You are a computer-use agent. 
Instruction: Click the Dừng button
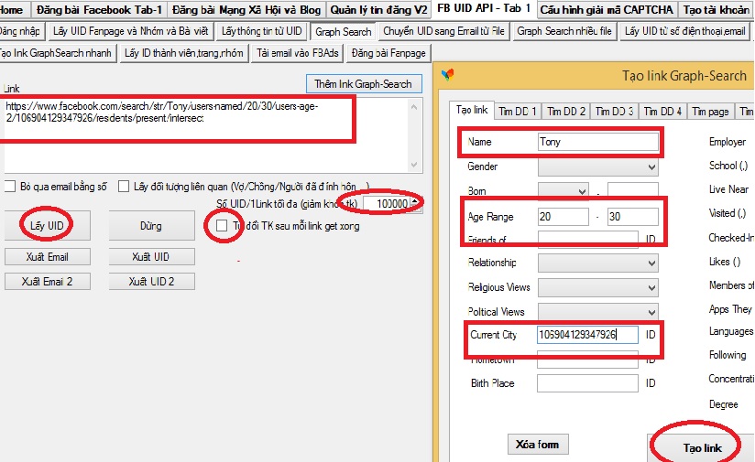click(x=151, y=226)
